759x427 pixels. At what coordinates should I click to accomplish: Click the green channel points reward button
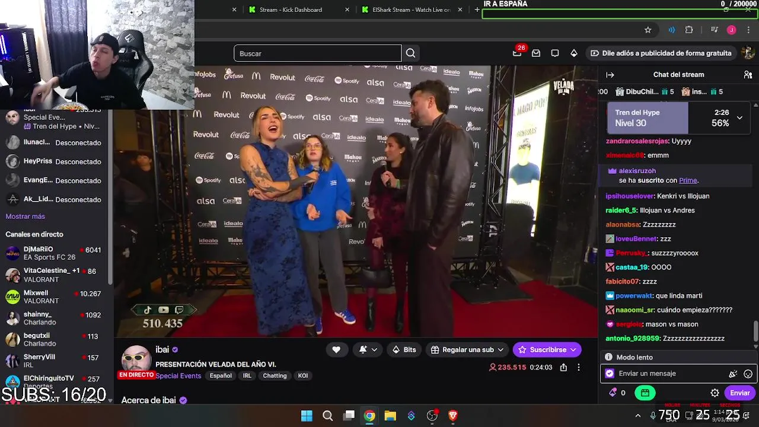coord(645,393)
